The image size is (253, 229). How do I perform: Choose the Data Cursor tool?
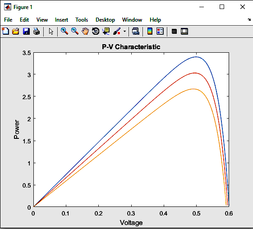tap(106, 31)
